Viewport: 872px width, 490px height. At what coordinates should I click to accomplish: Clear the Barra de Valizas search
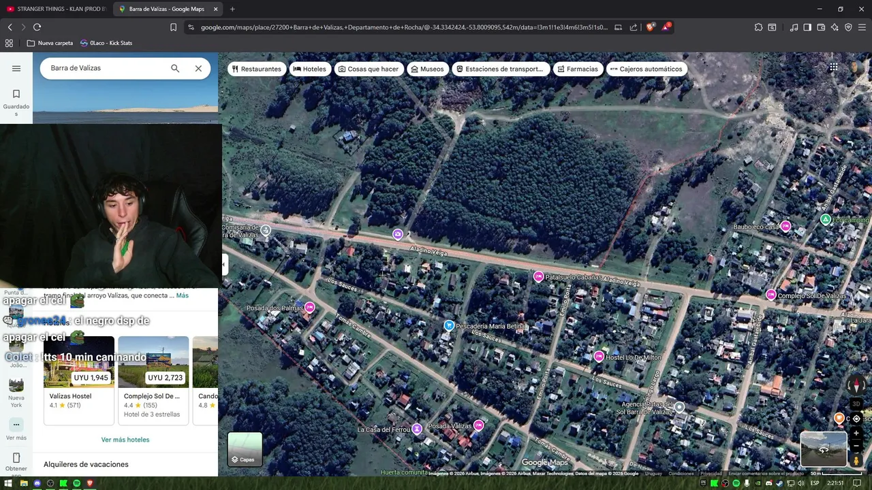tap(198, 68)
